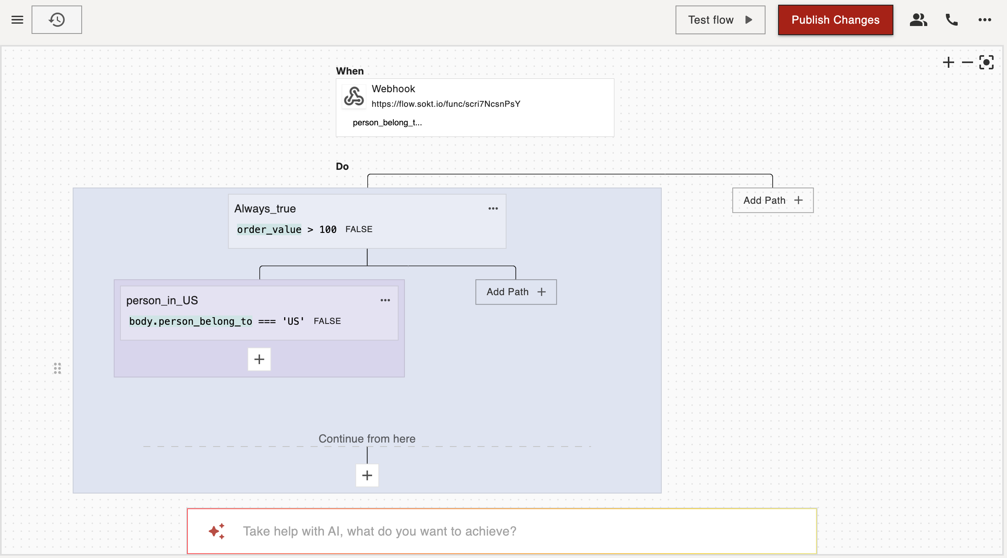Click the order_value > 100 expression
This screenshot has width=1007, height=558.
click(286, 229)
